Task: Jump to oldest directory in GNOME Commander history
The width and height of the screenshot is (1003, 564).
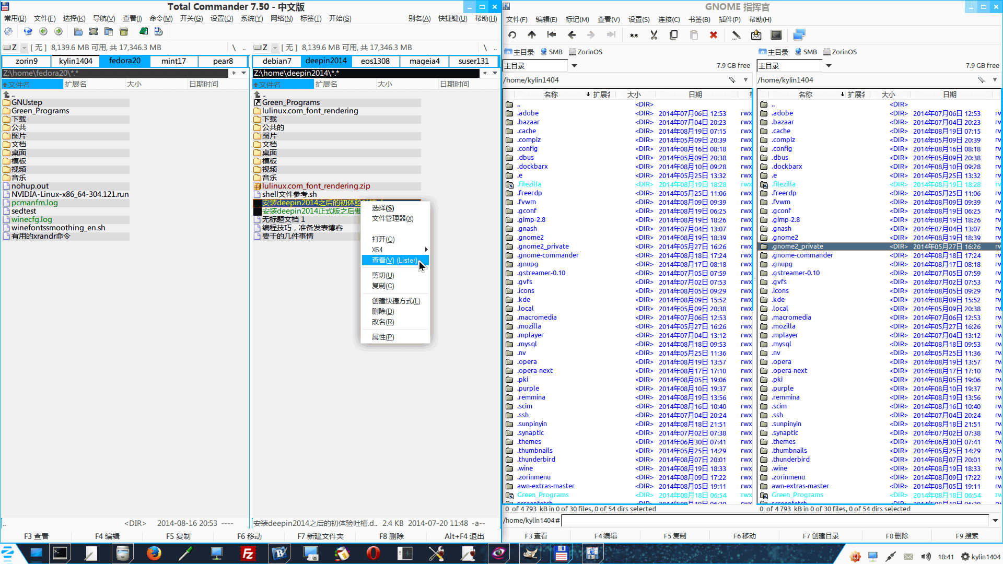Action: (552, 35)
